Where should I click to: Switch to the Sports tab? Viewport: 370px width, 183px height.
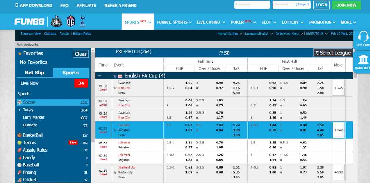71,73
